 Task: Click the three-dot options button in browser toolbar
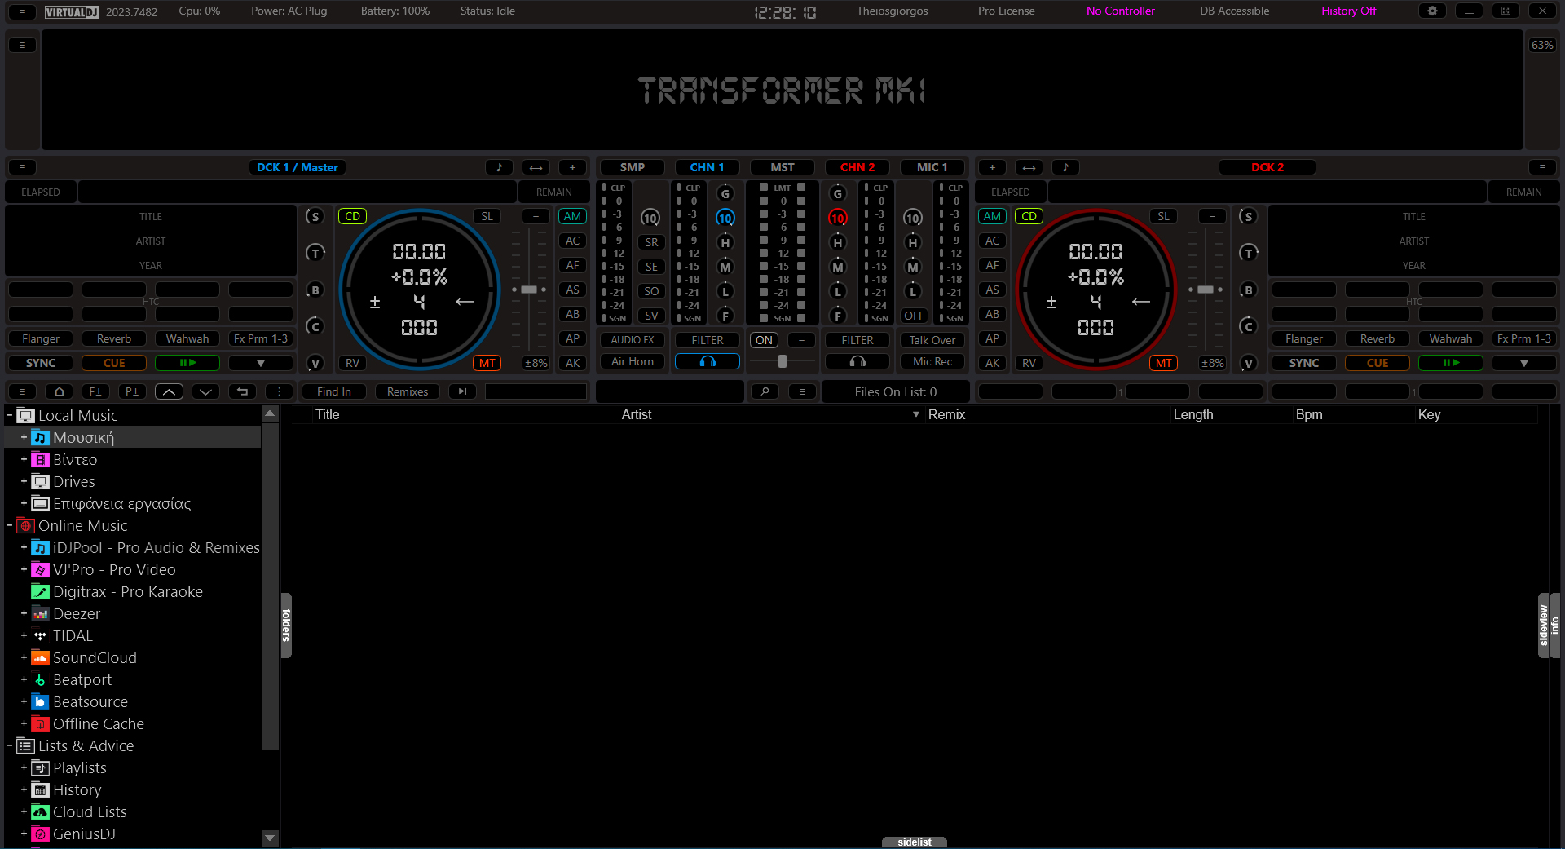(x=279, y=391)
